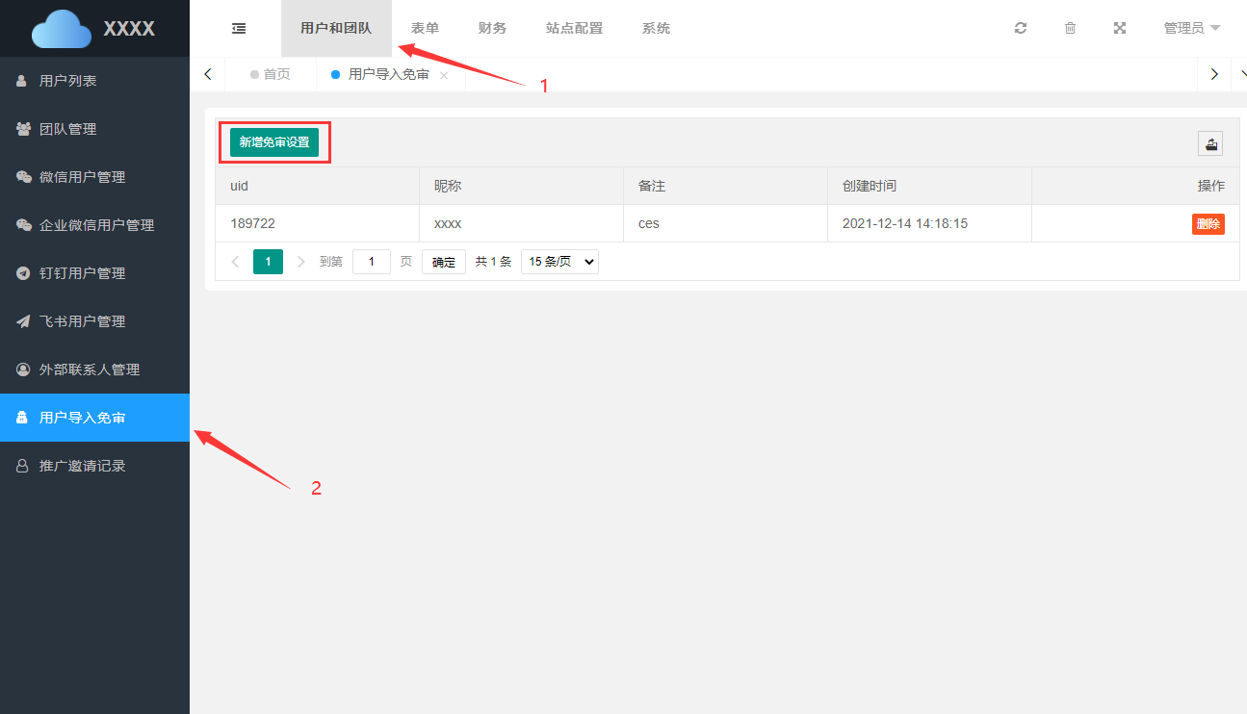Click the 新增免审设置 button
Viewport: 1247px width, 714px height.
pos(274,142)
